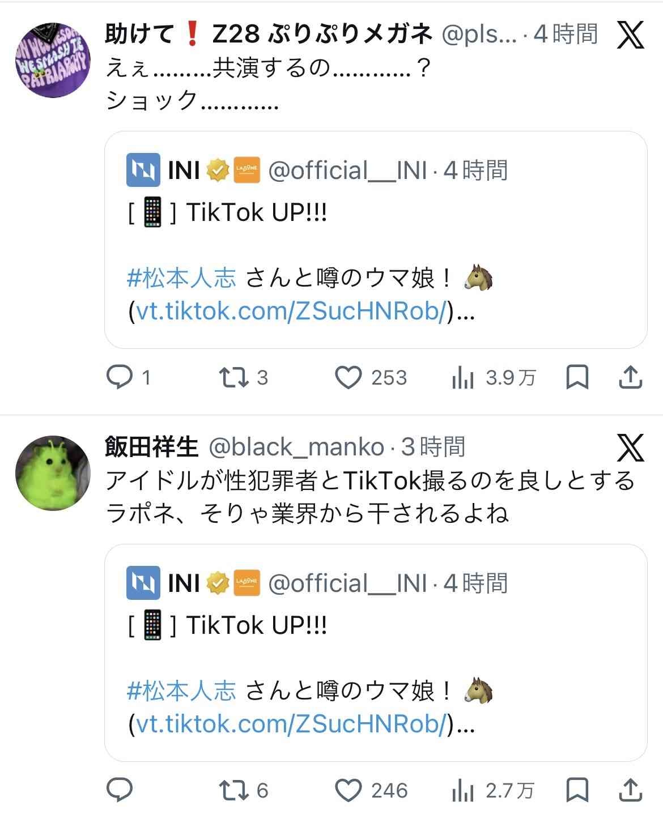Reply to 飯田祥生's tweet
This screenshot has width=663, height=827.
(120, 790)
